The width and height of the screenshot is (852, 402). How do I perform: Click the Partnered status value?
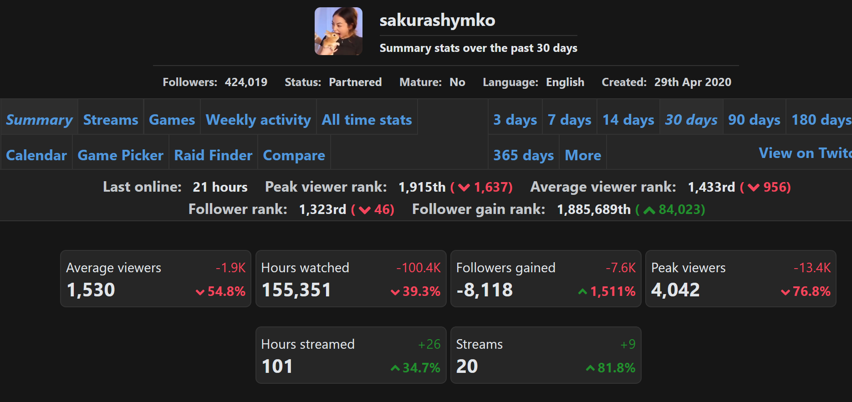click(355, 82)
